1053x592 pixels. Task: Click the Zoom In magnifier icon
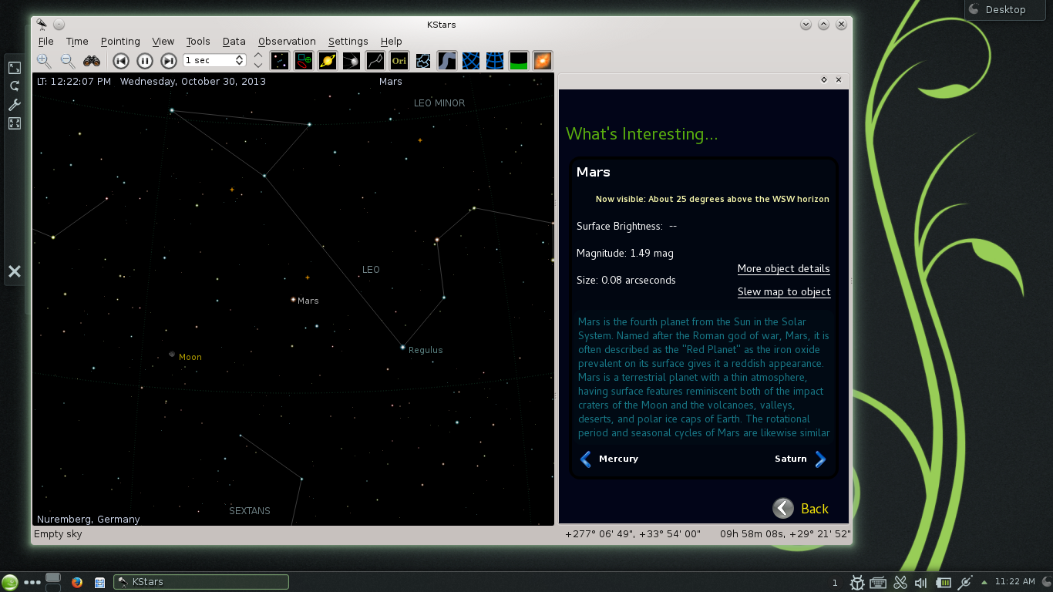[x=44, y=61]
